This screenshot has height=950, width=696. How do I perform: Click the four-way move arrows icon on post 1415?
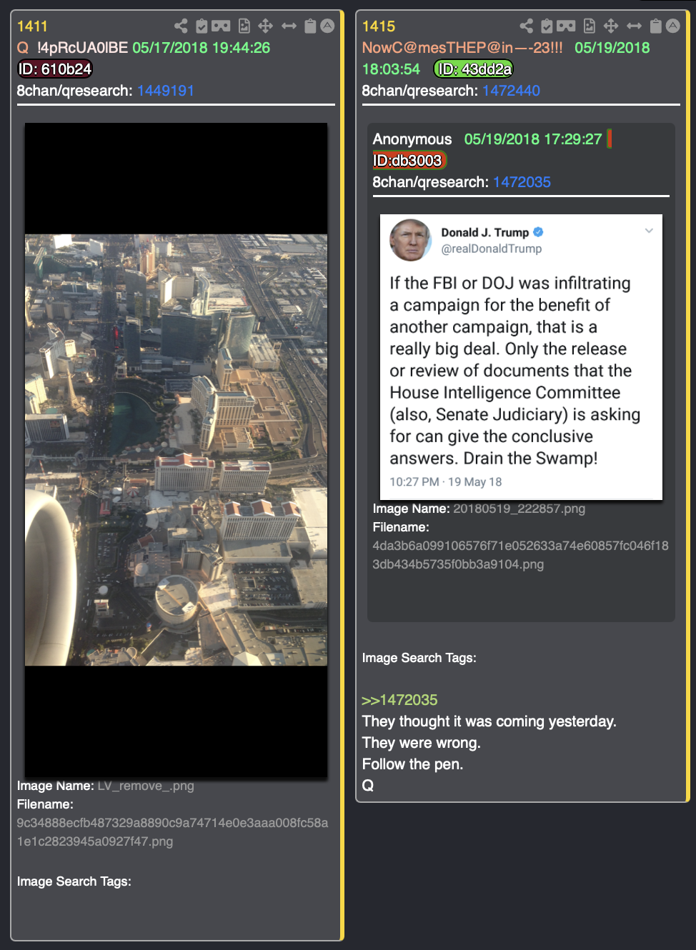(x=611, y=26)
